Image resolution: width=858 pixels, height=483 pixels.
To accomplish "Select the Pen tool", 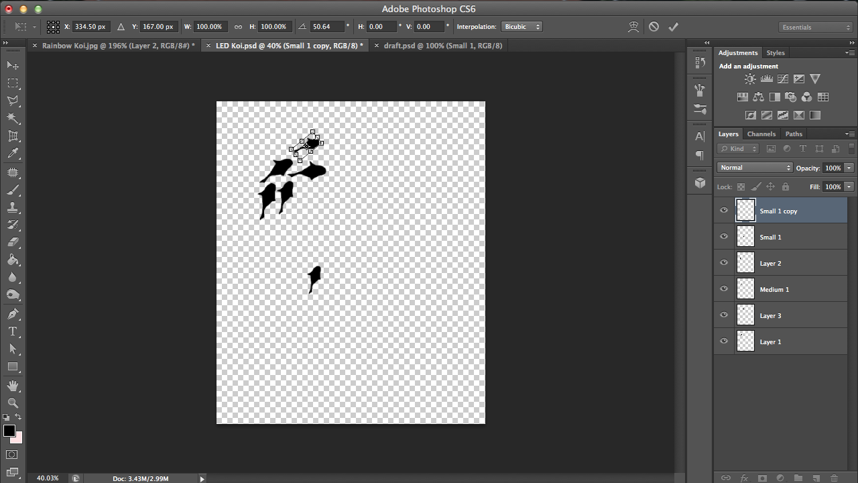I will [x=13, y=313].
